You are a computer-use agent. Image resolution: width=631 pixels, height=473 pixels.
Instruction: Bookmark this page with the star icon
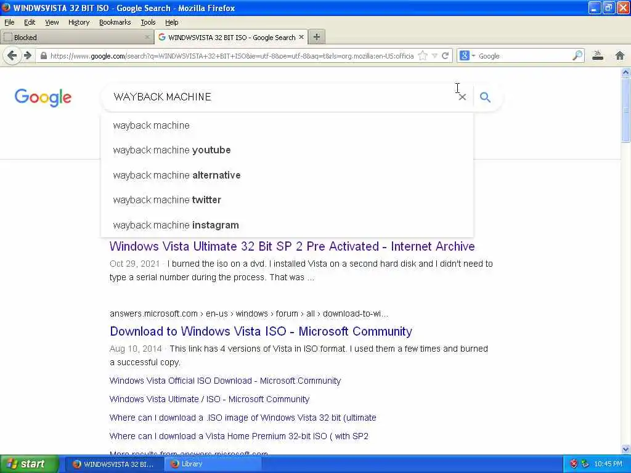pos(423,56)
